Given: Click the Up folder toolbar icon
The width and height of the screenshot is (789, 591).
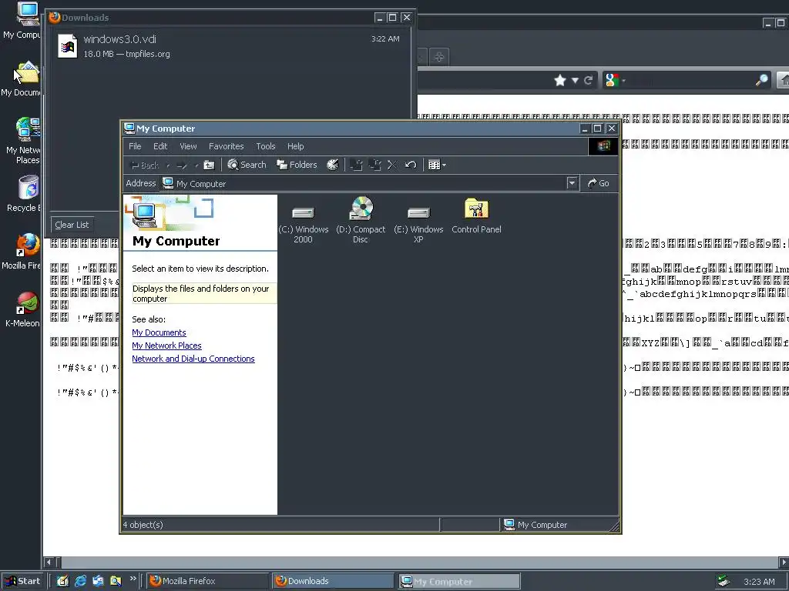Looking at the screenshot, I should 209,165.
